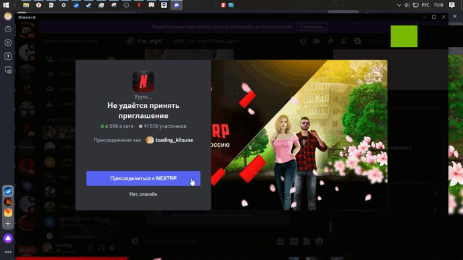This screenshot has height=260, width=463.
Task: Open the emoji picker in message box
Action: (319, 241)
